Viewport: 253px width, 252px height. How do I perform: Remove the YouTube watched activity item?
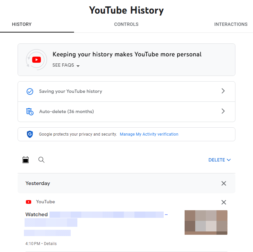224,202
